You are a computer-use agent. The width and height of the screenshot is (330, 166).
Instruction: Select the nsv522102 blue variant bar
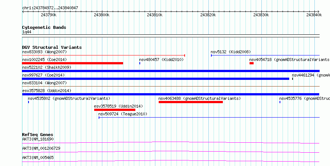(171, 71)
